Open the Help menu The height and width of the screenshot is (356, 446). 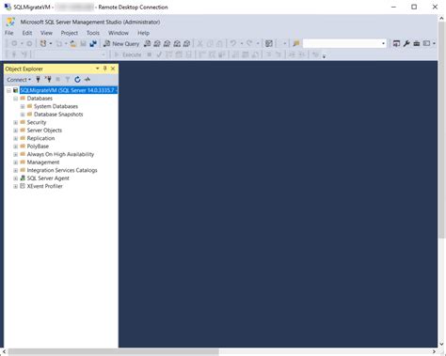click(143, 33)
